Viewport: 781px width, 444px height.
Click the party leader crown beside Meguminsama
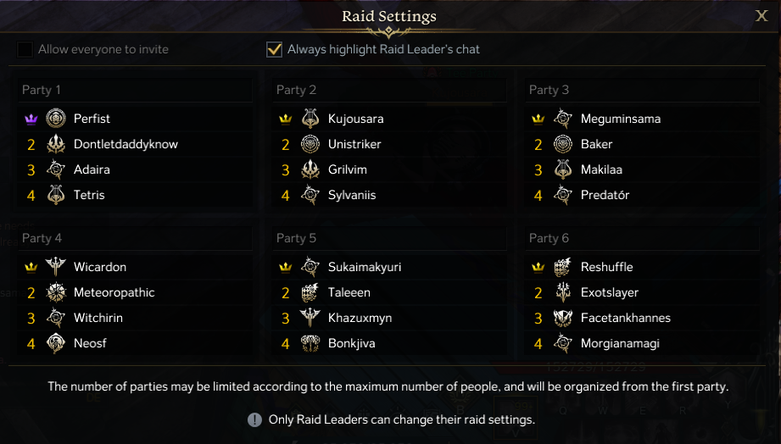click(538, 119)
